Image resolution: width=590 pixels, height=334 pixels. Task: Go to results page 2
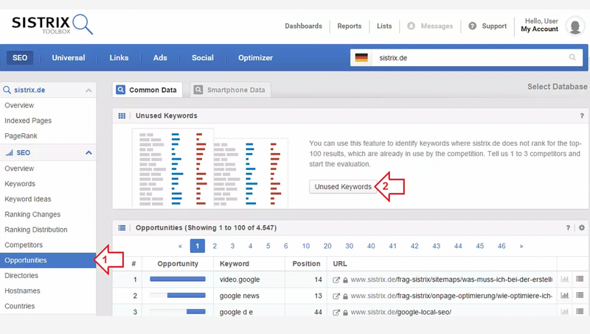tap(215, 246)
